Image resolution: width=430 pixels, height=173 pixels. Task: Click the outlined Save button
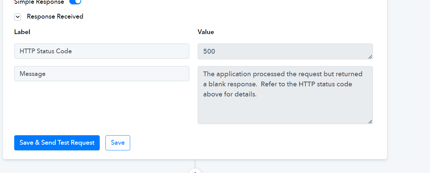click(x=118, y=143)
